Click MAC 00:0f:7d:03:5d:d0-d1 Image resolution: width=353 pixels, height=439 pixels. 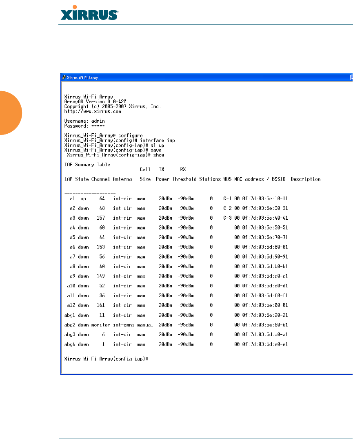point(261,286)
